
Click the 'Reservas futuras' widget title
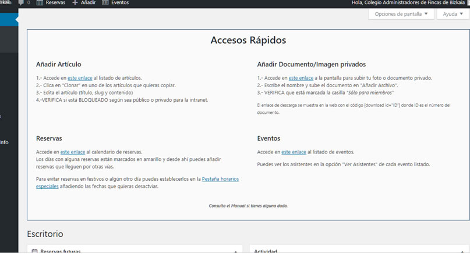click(x=61, y=252)
